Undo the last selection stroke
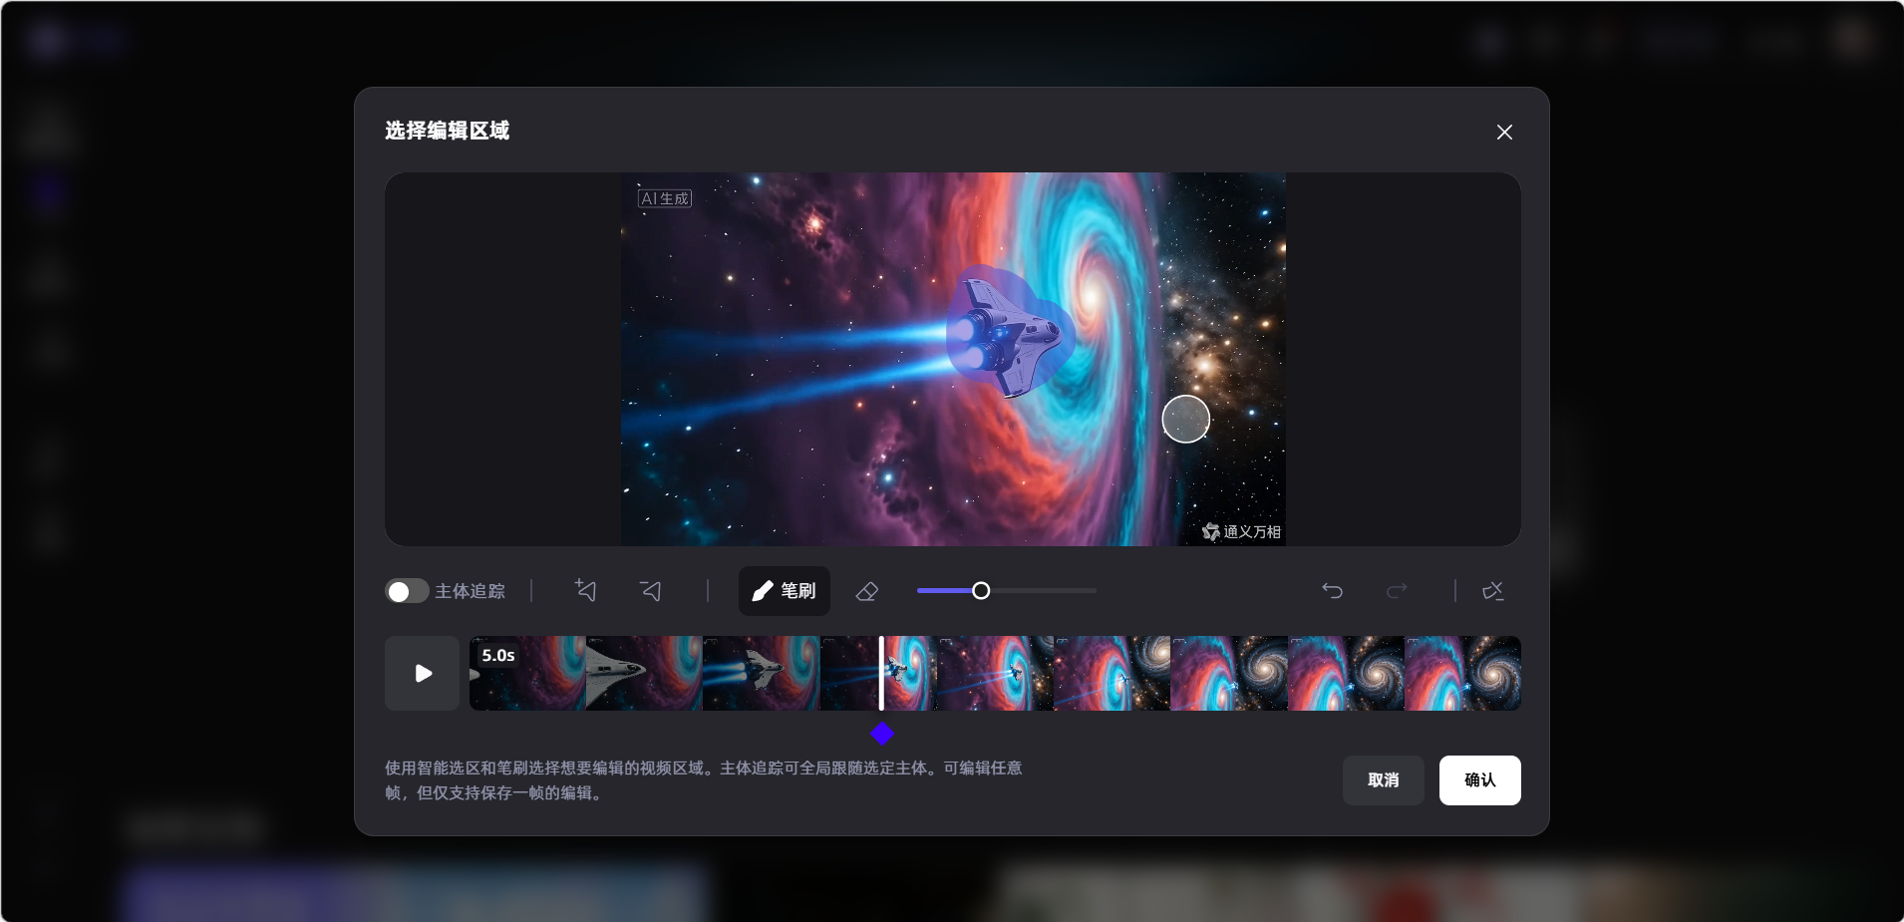This screenshot has width=1904, height=922. [x=1332, y=591]
